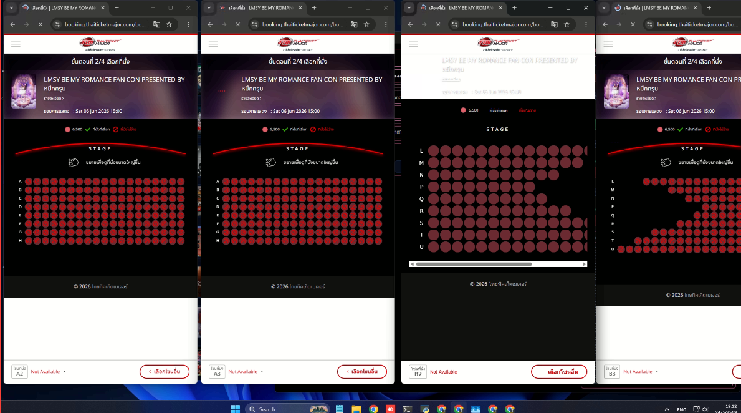Stop page loading in the B3 zone window
741x413 pixels.
pyautogui.click(x=633, y=24)
